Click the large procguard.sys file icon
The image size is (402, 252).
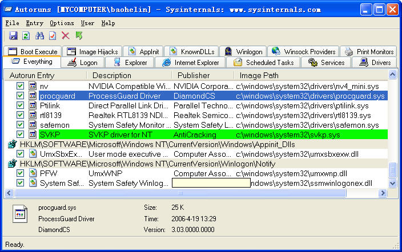click(x=20, y=214)
